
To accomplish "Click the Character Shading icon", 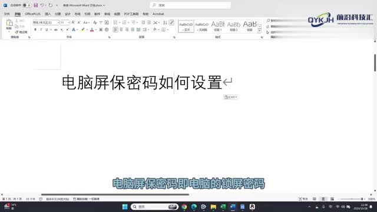I will pyautogui.click(x=101, y=29).
